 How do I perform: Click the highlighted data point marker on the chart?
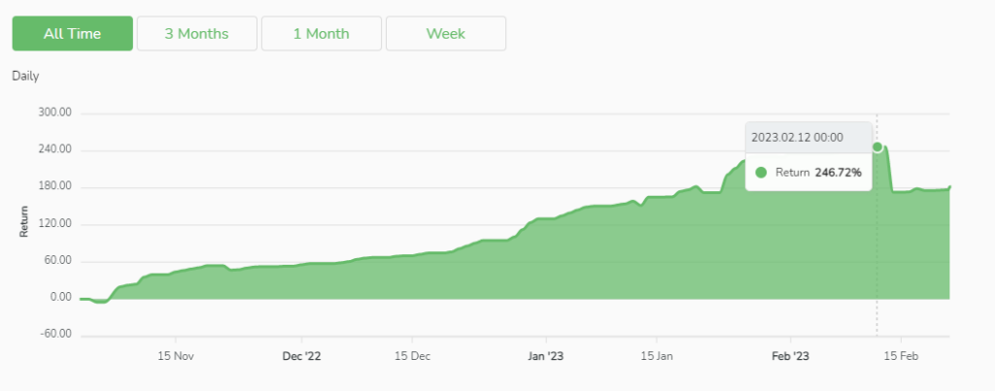pos(877,147)
